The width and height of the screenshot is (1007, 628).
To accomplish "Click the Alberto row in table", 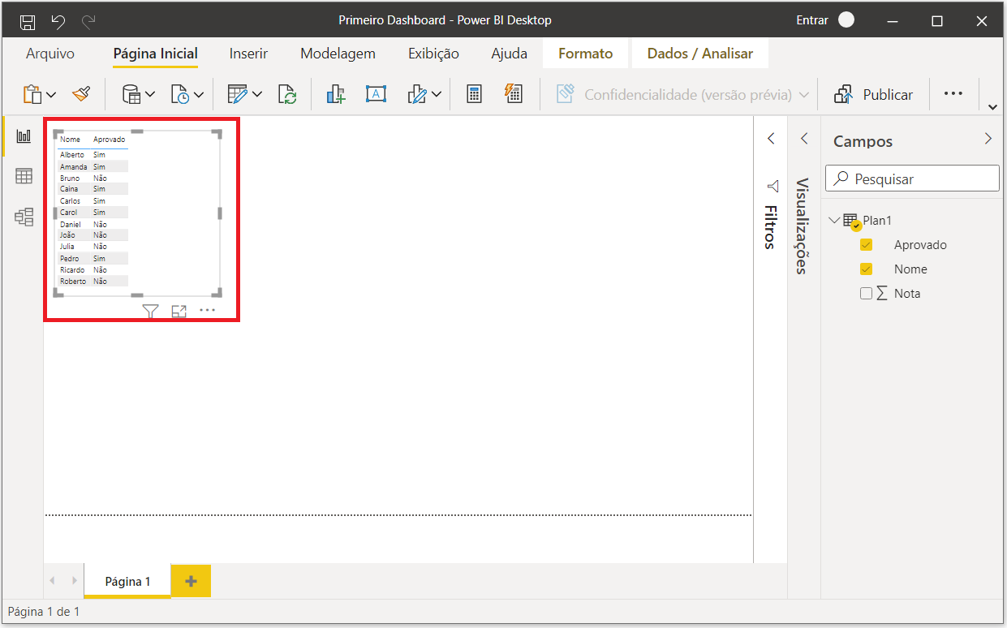I will click(93, 154).
